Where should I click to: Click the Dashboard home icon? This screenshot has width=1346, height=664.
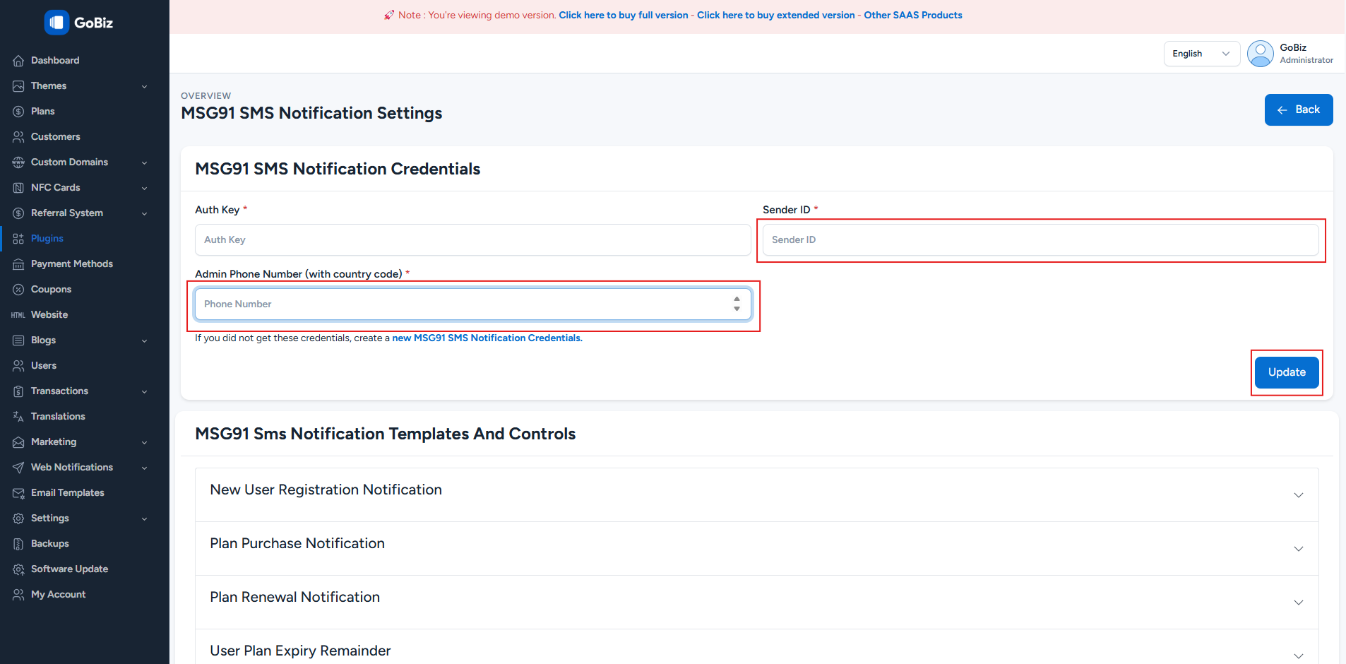[18, 61]
